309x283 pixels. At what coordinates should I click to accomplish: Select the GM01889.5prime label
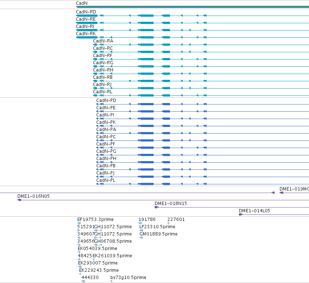pyautogui.click(x=158, y=234)
